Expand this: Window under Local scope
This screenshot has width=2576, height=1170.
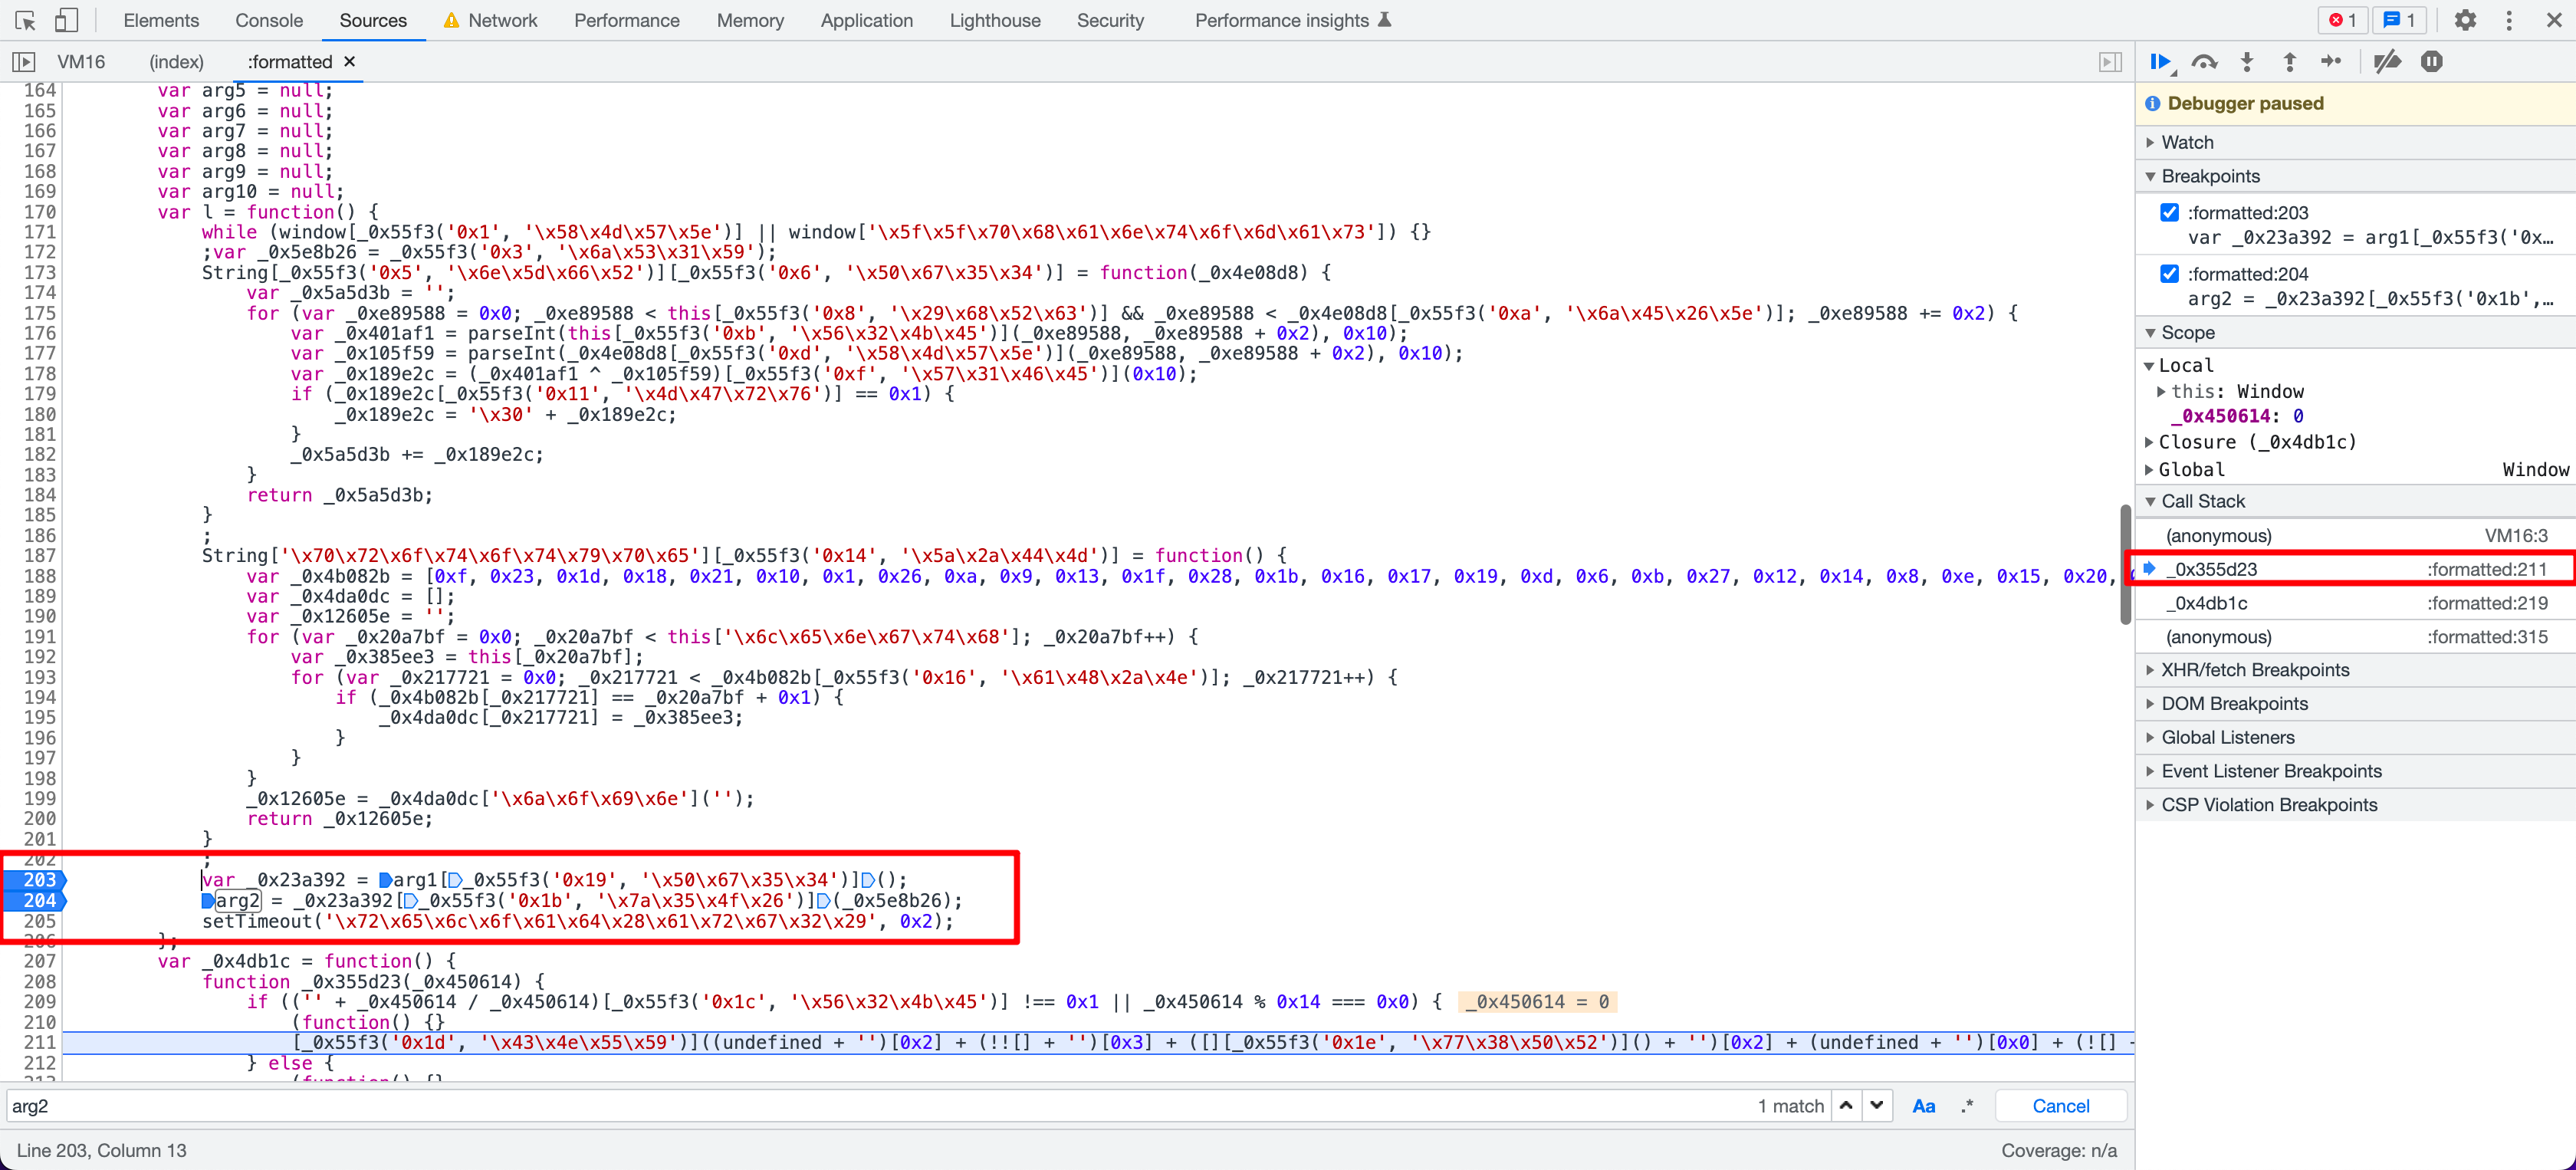[x=2162, y=392]
